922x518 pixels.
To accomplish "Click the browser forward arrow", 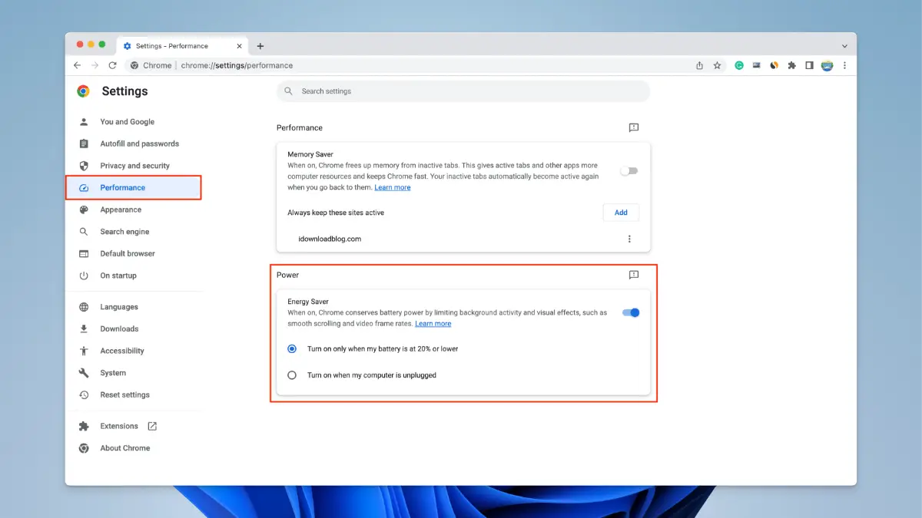I will tap(95, 65).
